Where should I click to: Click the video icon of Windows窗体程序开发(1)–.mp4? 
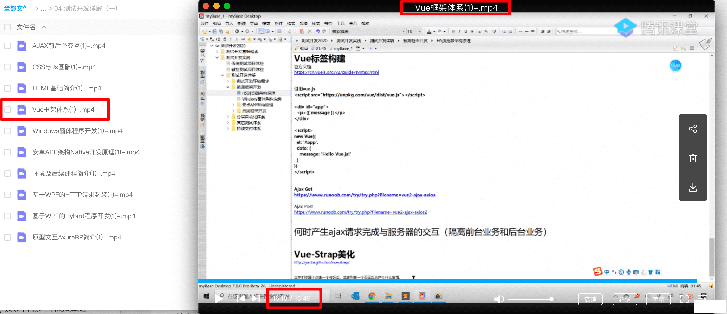[22, 131]
